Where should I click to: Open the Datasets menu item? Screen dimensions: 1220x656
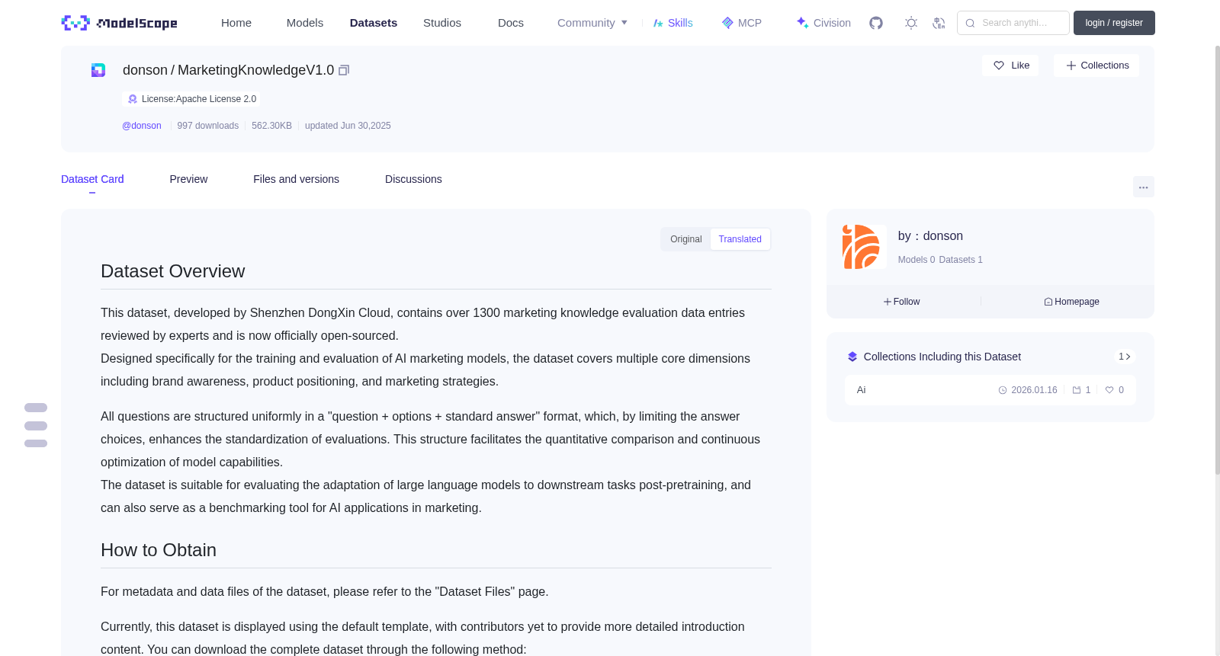pos(374,23)
